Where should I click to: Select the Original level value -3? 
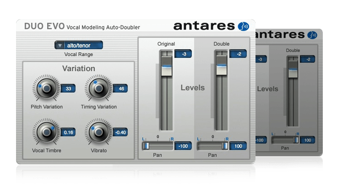pyautogui.click(x=183, y=54)
